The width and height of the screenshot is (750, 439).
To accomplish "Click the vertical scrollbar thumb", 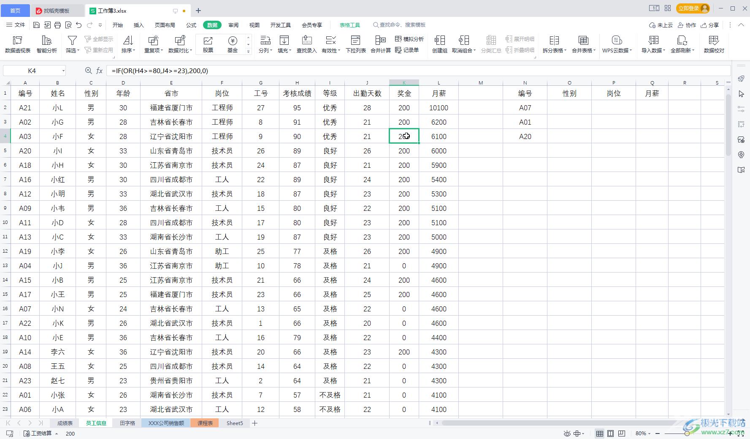I will [x=728, y=125].
